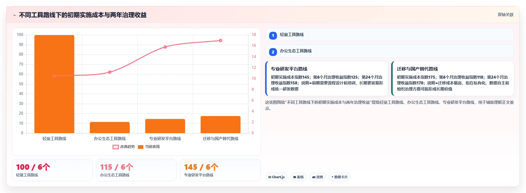Click the 迁移与国产替代路线 bar
Viewport: 526px width, 193px height.
tap(220, 125)
